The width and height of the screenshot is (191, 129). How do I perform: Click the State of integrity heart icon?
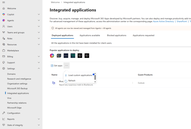[4, 125]
